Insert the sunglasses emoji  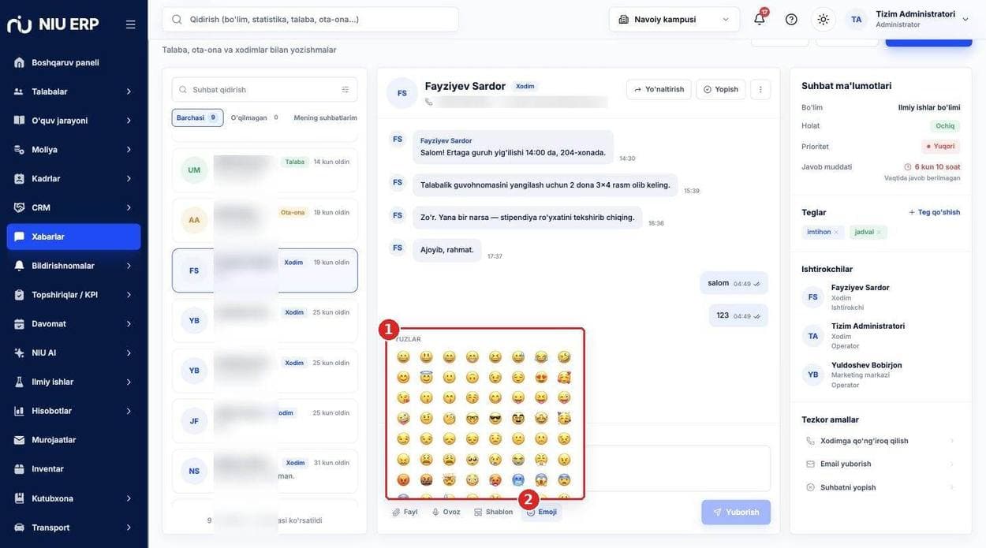pos(495,418)
